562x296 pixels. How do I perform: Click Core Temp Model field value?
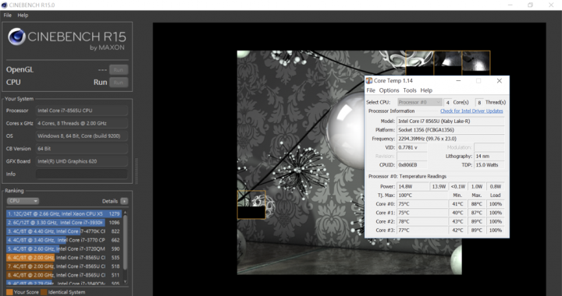(x=450, y=122)
